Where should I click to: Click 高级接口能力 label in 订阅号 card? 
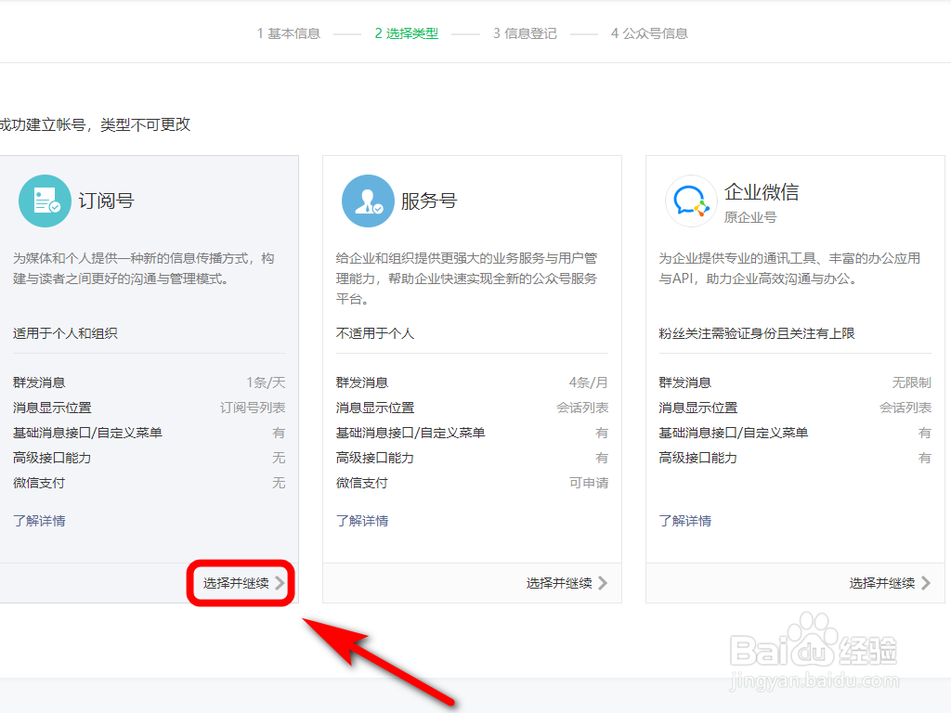coord(52,458)
